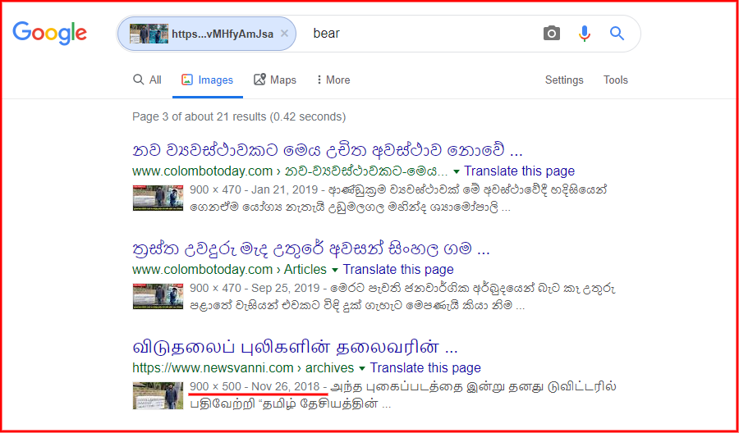This screenshot has height=433, width=739.
Task: Open thumbnail of Nov 26, 2018 result
Action: (158, 395)
